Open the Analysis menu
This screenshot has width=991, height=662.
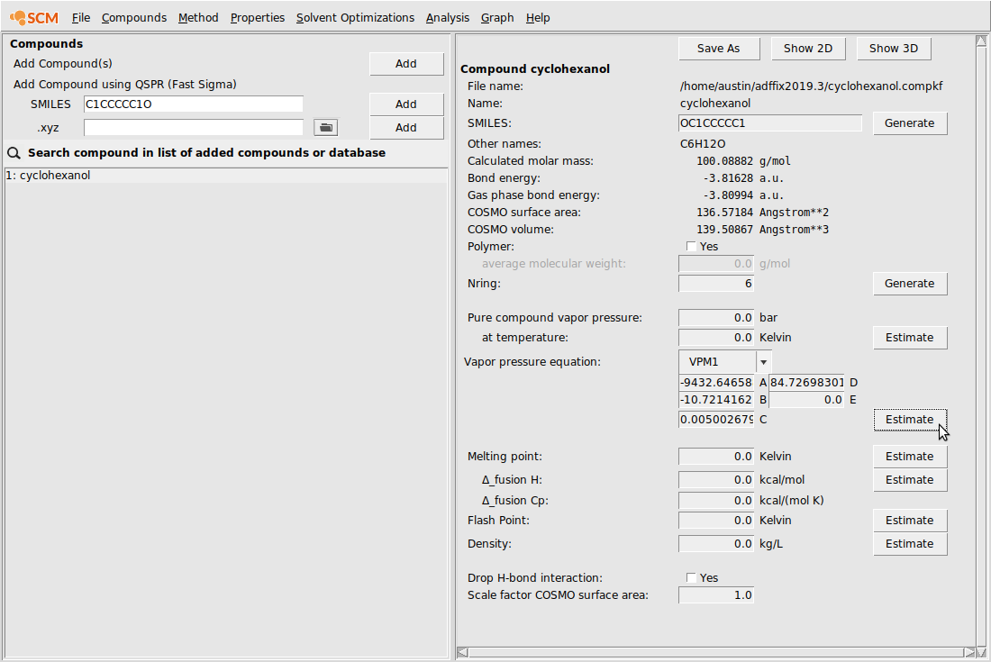point(448,18)
